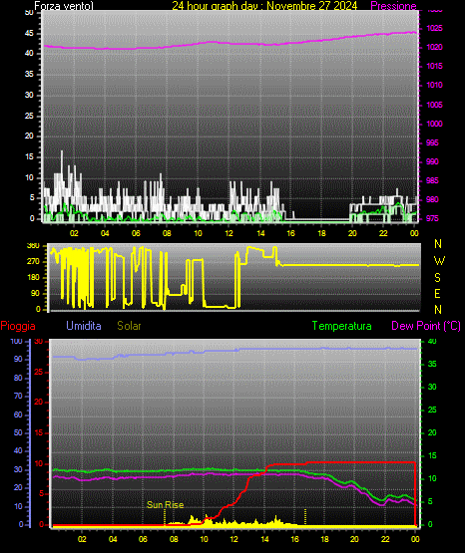Viewport: 465px width, 553px height.
Task: Click the Solar legend label
Action: click(129, 326)
